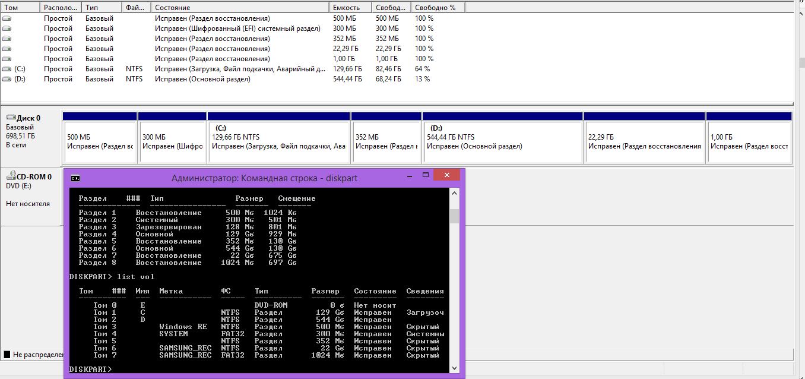Screen dimensions: 805x379
Task: Click the command prompt scrollbar down arrow
Action: (454, 368)
